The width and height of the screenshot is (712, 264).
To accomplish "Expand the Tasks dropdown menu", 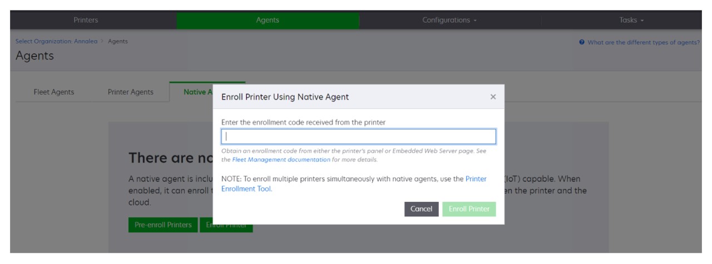I will (x=632, y=21).
